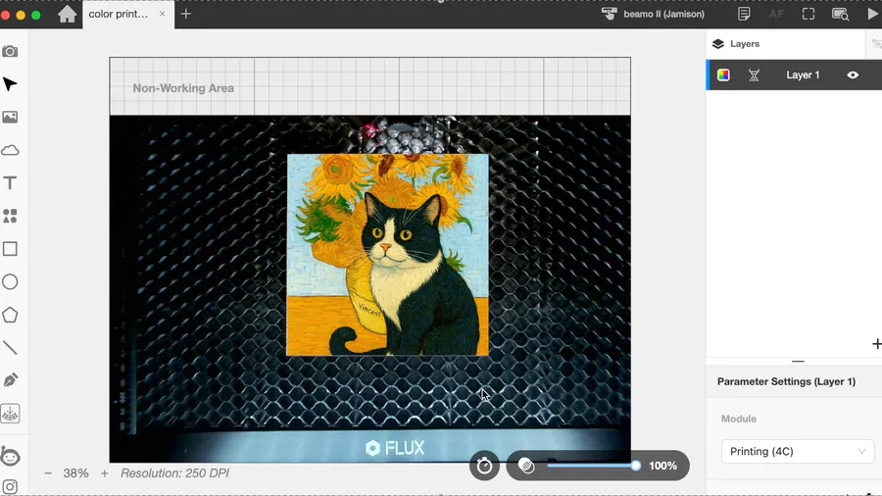Click the AF autofocus icon
The height and width of the screenshot is (496, 882).
776,14
